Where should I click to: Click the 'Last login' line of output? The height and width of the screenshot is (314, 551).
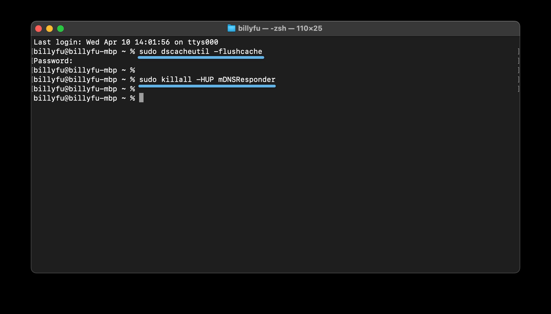click(x=126, y=42)
